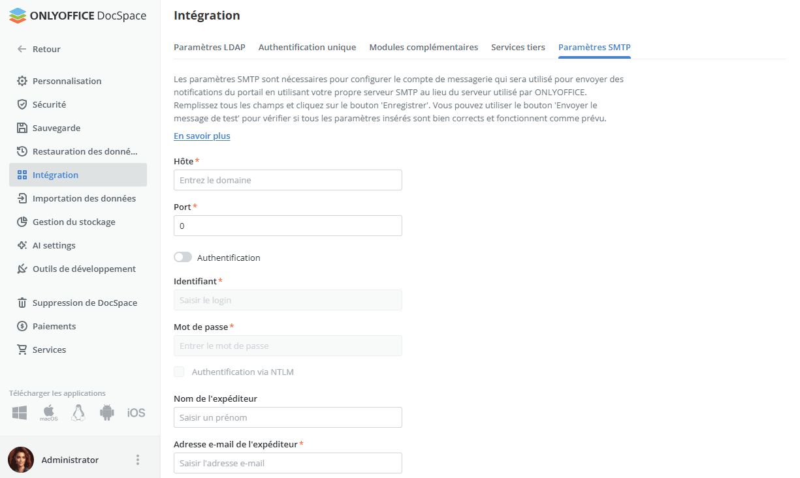Open the iOS app download link
800x478 pixels.
point(136,412)
